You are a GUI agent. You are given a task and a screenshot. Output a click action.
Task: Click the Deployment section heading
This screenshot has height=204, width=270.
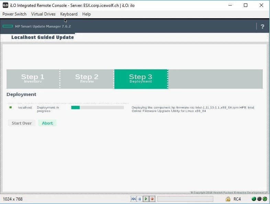coord(21,94)
